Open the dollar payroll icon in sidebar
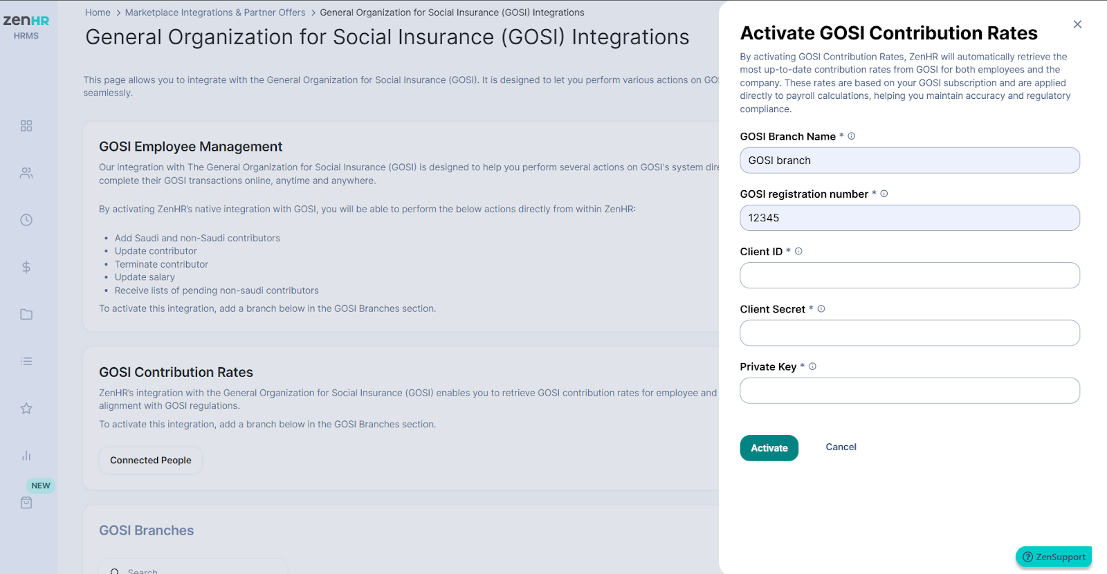1107x574 pixels. click(x=26, y=267)
